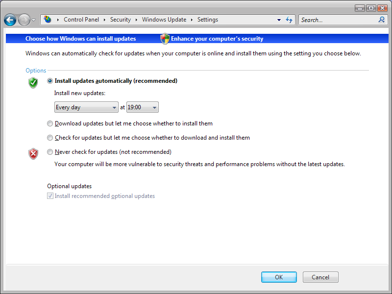
Task: Navigate to Windows Update breadcrumb
Action: coord(164,20)
